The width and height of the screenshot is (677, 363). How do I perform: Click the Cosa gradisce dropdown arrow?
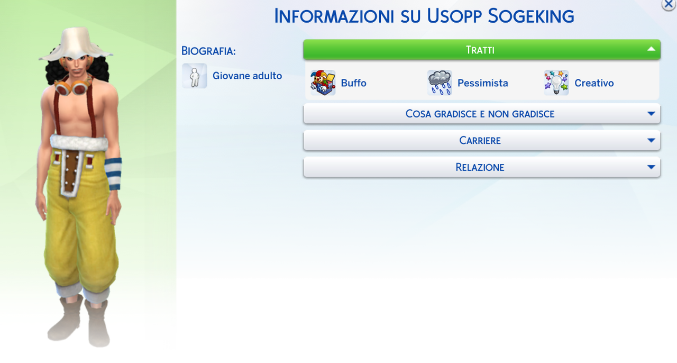pos(651,114)
